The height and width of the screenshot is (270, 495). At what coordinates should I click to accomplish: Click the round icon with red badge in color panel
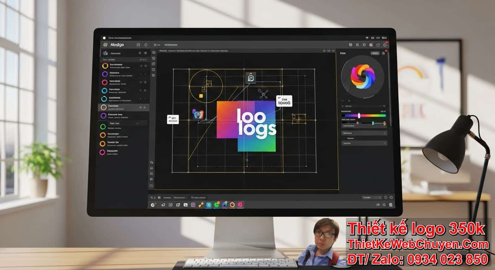pos(384,53)
